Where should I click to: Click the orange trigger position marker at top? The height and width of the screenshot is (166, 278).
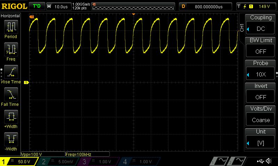pos(134,14)
